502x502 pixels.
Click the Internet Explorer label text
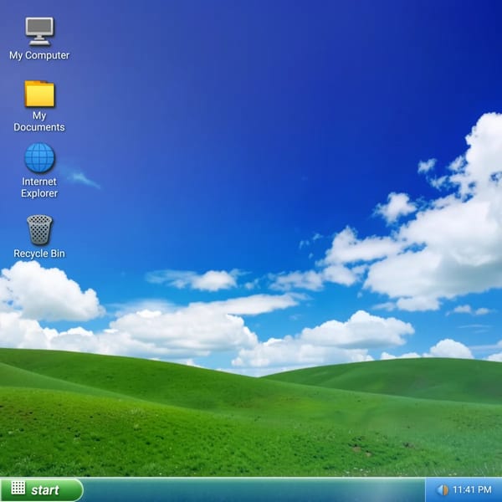39,187
